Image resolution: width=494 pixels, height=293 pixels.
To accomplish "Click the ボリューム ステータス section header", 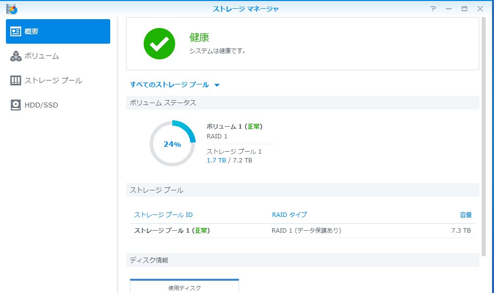I will [303, 103].
